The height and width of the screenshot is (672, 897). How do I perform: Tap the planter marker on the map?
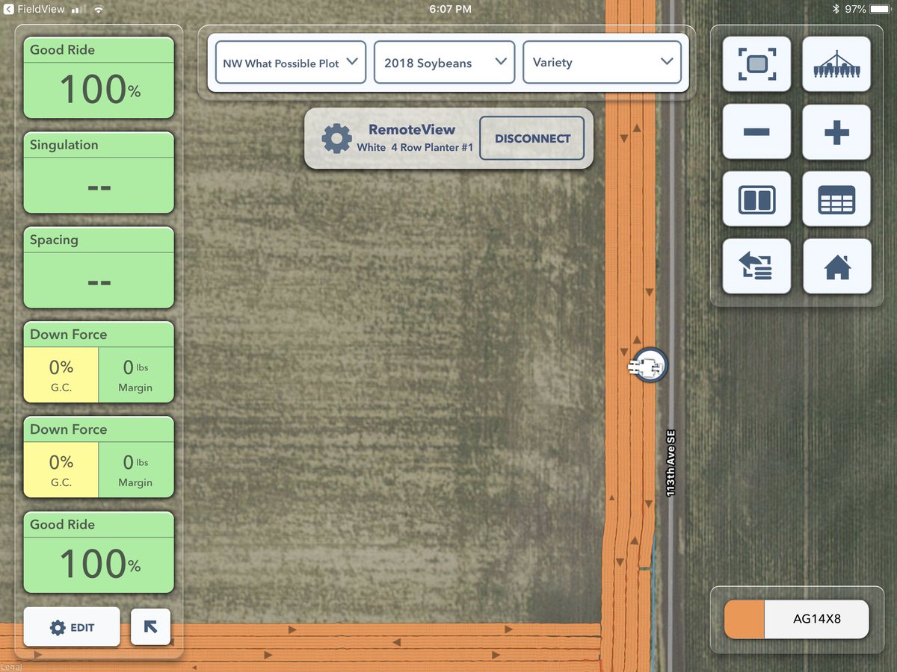click(648, 366)
